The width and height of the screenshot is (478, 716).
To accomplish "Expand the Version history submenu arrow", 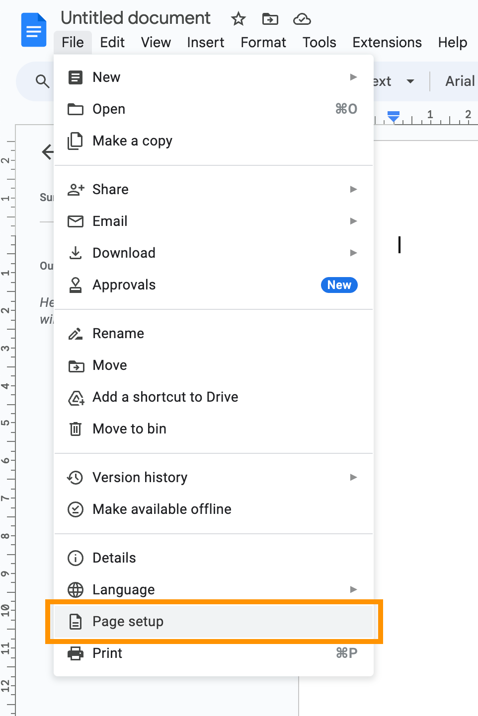I will (x=354, y=477).
